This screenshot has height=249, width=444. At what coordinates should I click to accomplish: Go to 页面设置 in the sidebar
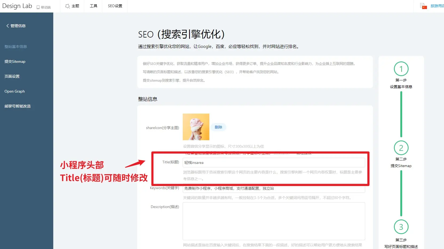12,76
